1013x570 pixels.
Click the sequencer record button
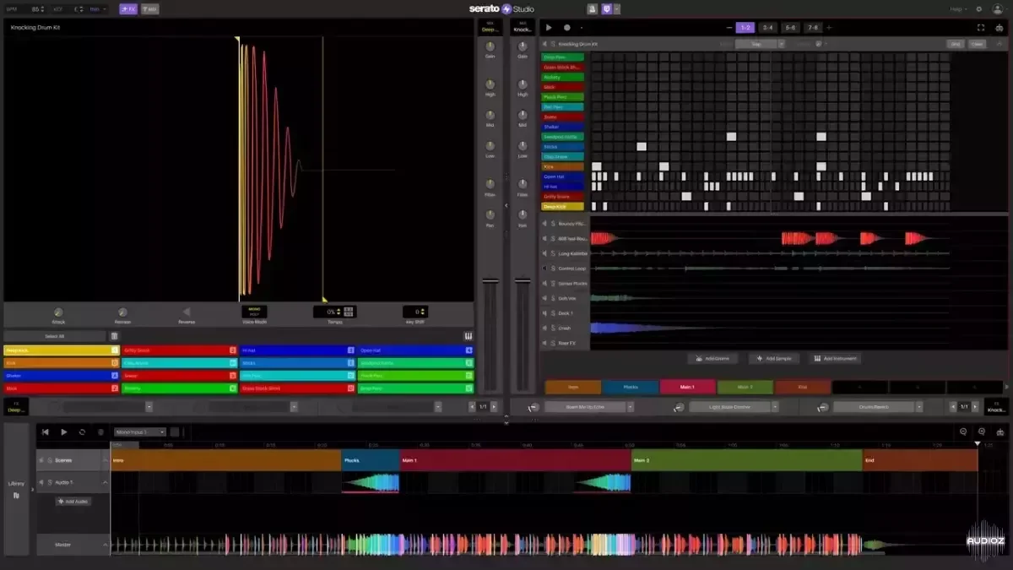(x=566, y=27)
